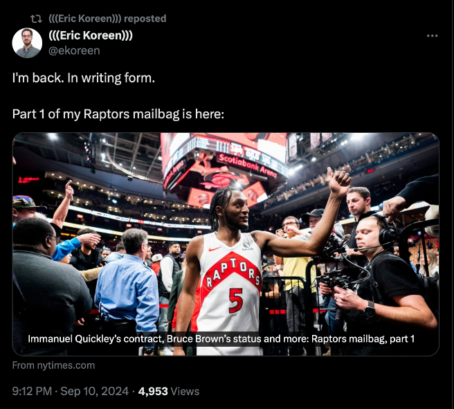454x409 pixels.
Task: Click the "Part 1 of my Raptors mailbag" line
Action: tap(118, 113)
